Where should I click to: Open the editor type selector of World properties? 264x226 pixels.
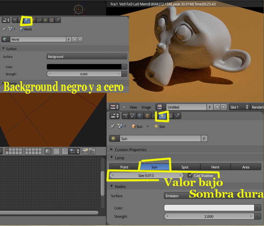(6, 20)
